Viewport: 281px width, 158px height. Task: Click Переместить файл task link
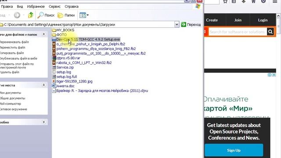(12, 47)
